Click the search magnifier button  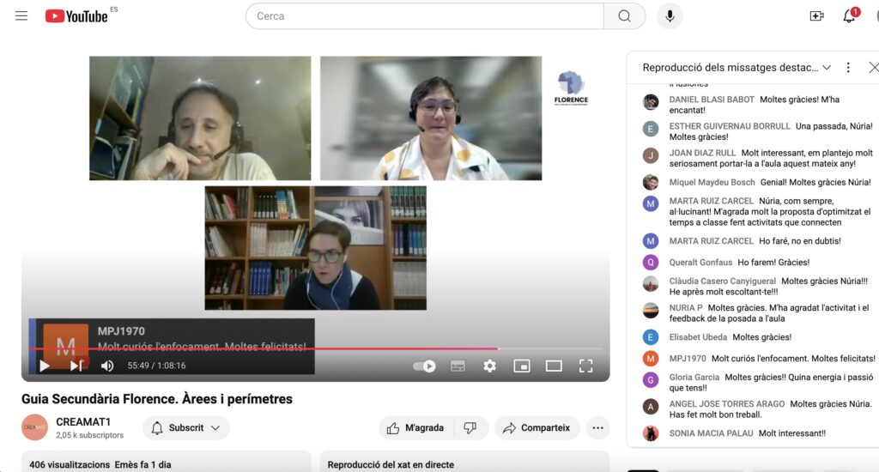[x=624, y=15]
